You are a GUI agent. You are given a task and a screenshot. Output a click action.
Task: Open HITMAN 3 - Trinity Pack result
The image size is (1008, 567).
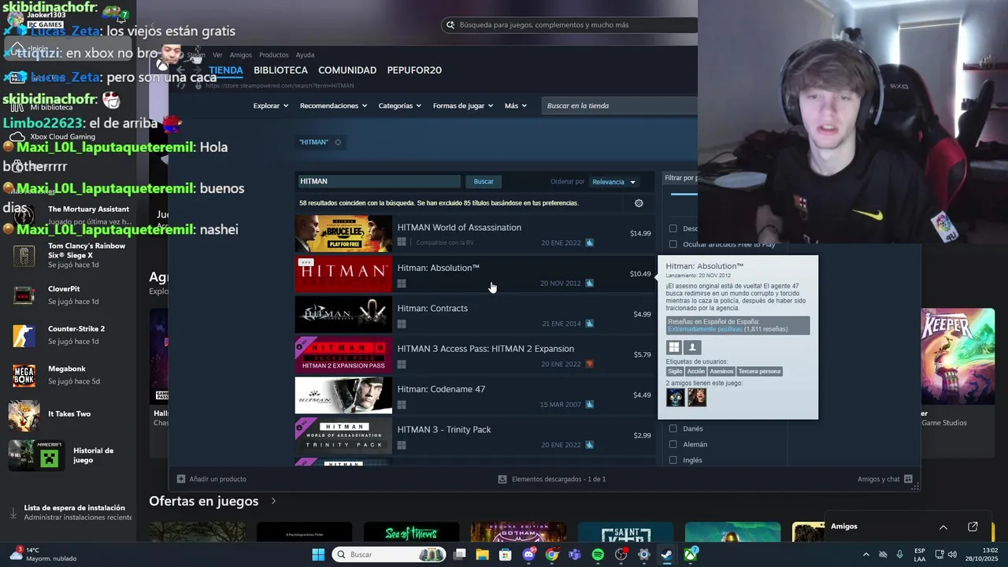point(476,435)
